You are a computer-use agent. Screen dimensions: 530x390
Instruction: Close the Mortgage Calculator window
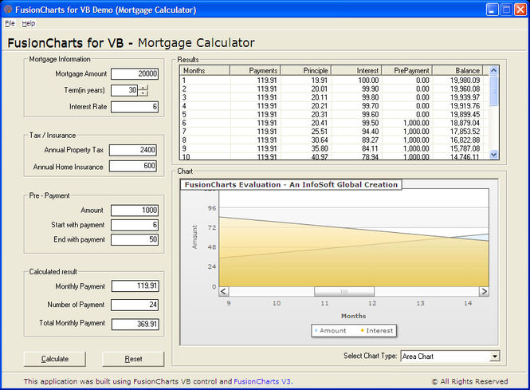point(520,10)
